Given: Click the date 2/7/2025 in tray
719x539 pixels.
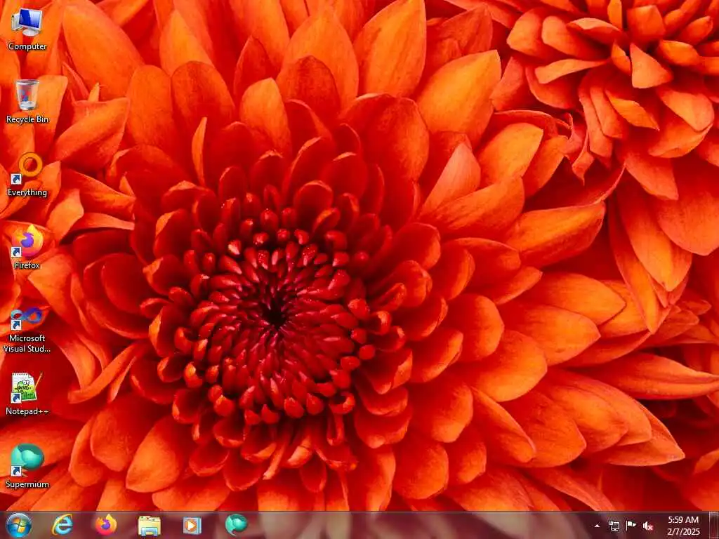Looking at the screenshot, I should pos(683,531).
